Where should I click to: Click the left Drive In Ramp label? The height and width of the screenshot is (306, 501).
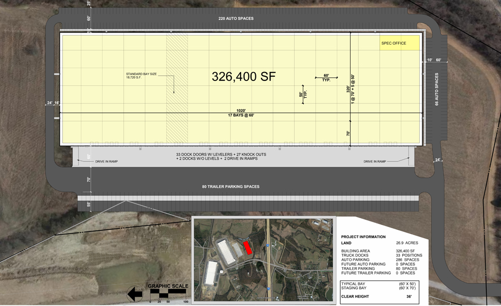pyautogui.click(x=103, y=161)
